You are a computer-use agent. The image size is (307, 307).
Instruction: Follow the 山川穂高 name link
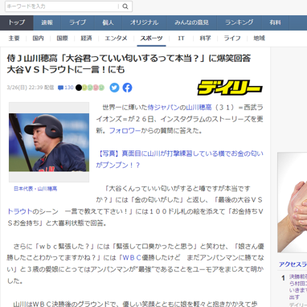pos(199,108)
